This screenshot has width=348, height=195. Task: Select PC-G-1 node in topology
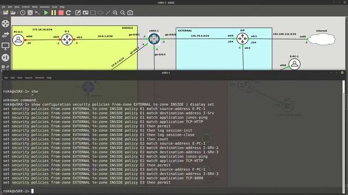pos(18,40)
